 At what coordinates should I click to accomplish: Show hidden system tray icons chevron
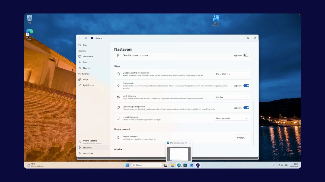click(274, 165)
